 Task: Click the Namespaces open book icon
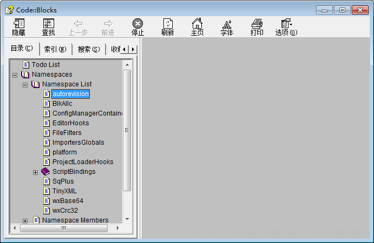click(25, 75)
